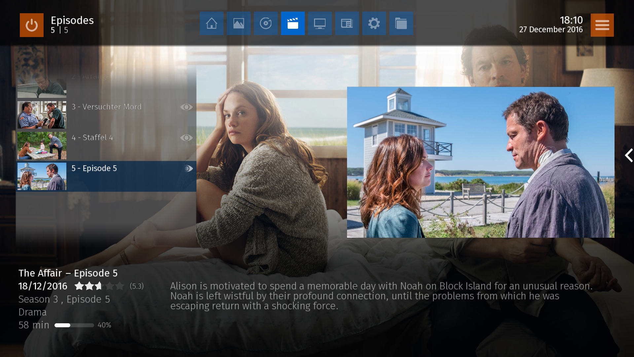Click the air date 18/12/2016
Image resolution: width=634 pixels, height=357 pixels.
click(x=43, y=286)
